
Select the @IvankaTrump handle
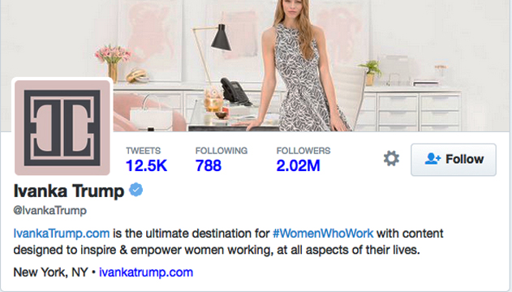[x=50, y=210]
